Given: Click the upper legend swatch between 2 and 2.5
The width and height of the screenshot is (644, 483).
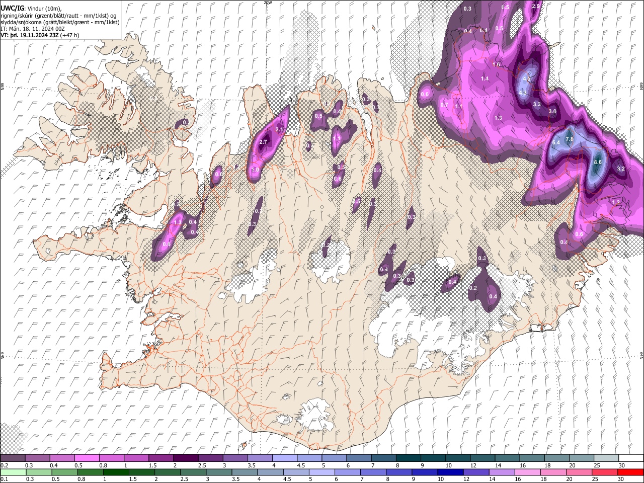Looking at the screenshot, I should coord(186,458).
